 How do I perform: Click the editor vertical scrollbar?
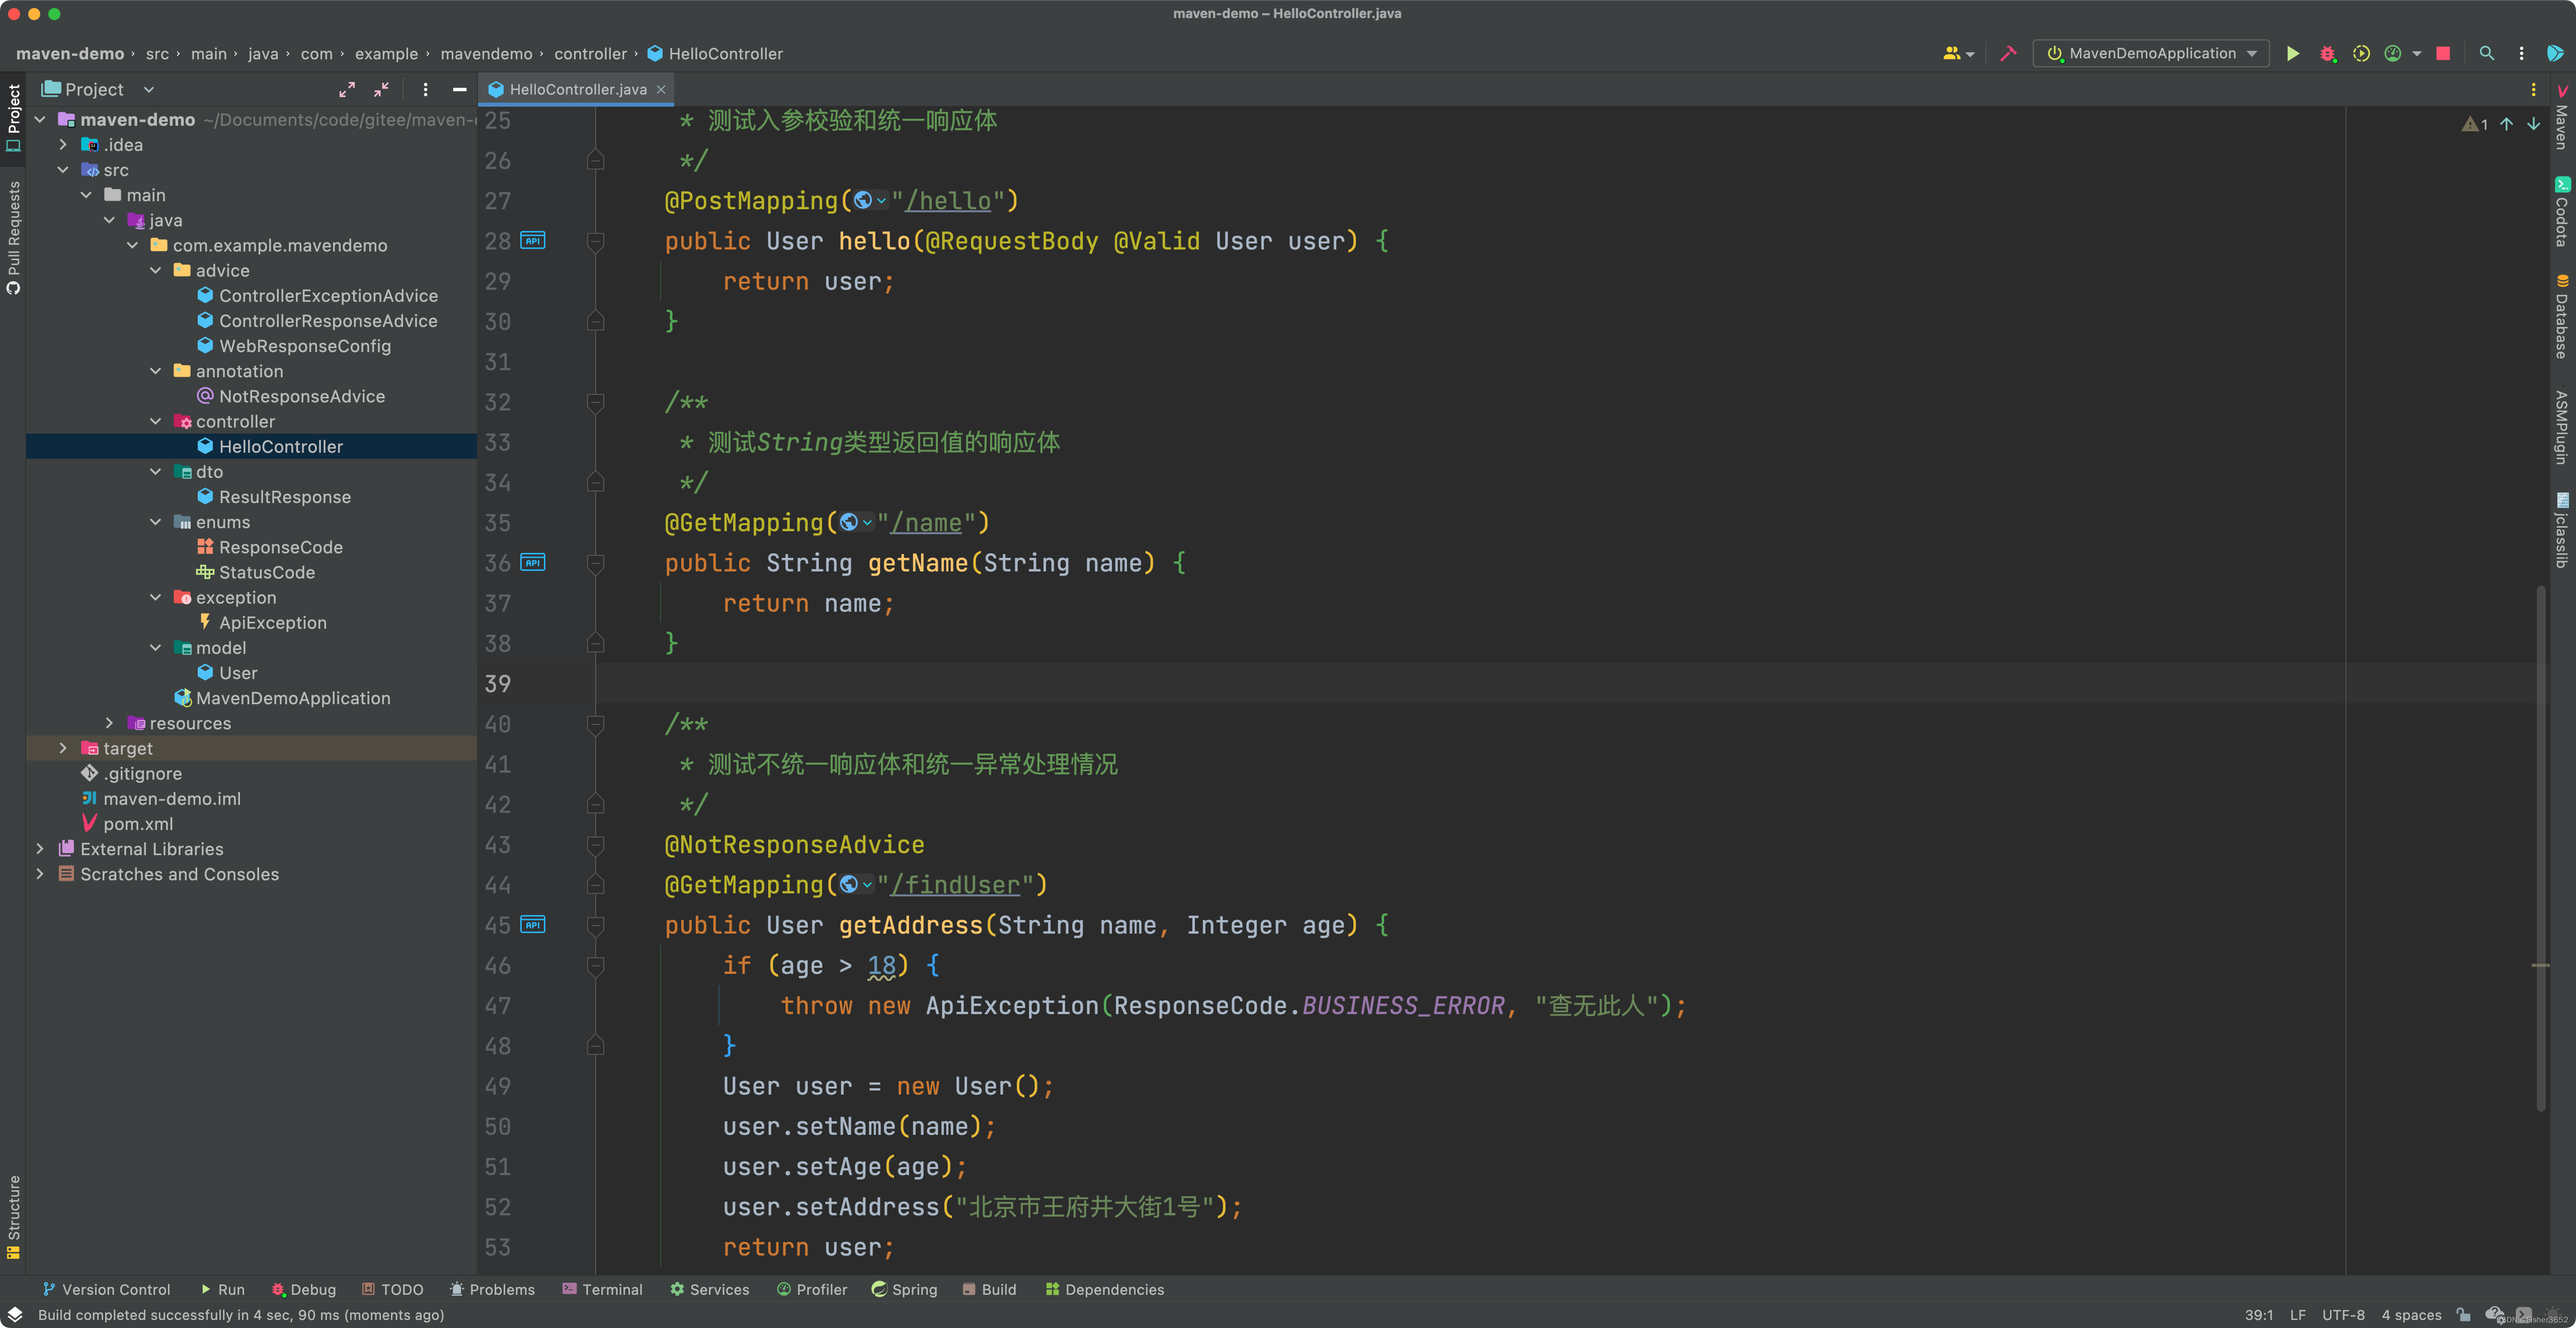pyautogui.click(x=2541, y=847)
